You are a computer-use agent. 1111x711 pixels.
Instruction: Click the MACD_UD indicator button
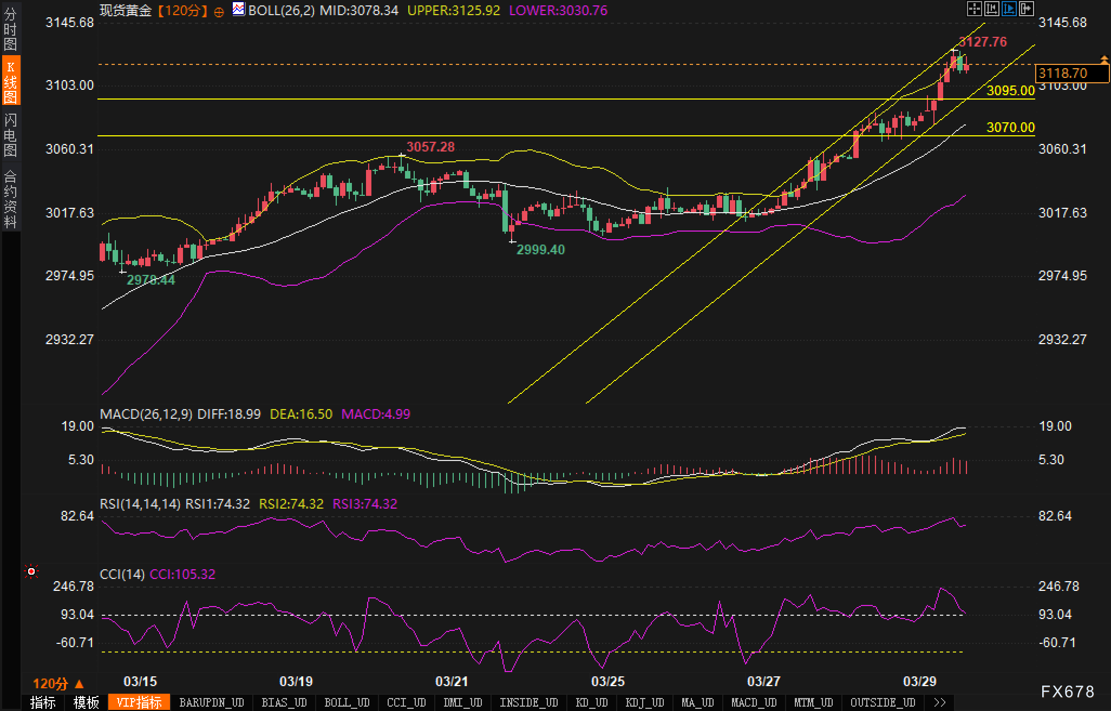754,702
